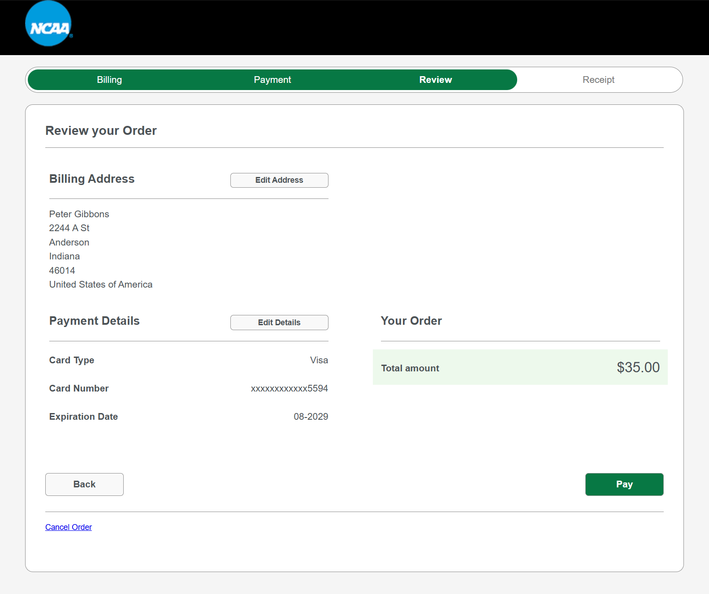Screen dimensions: 709x594
Task: Click the $35.00 total amount
Action: click(x=638, y=367)
